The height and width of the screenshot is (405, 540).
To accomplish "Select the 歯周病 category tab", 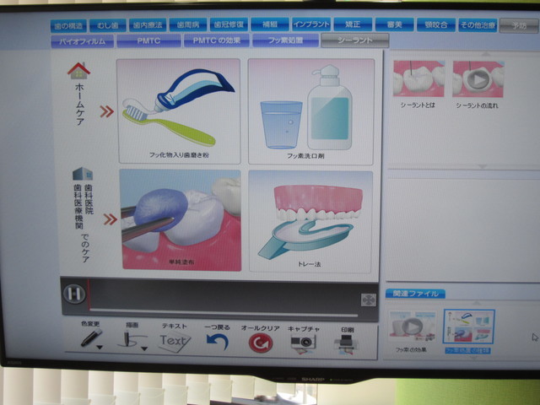I will (x=188, y=24).
